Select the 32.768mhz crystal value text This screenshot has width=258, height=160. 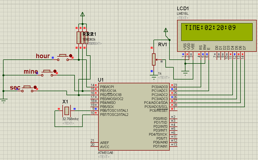click(71, 119)
